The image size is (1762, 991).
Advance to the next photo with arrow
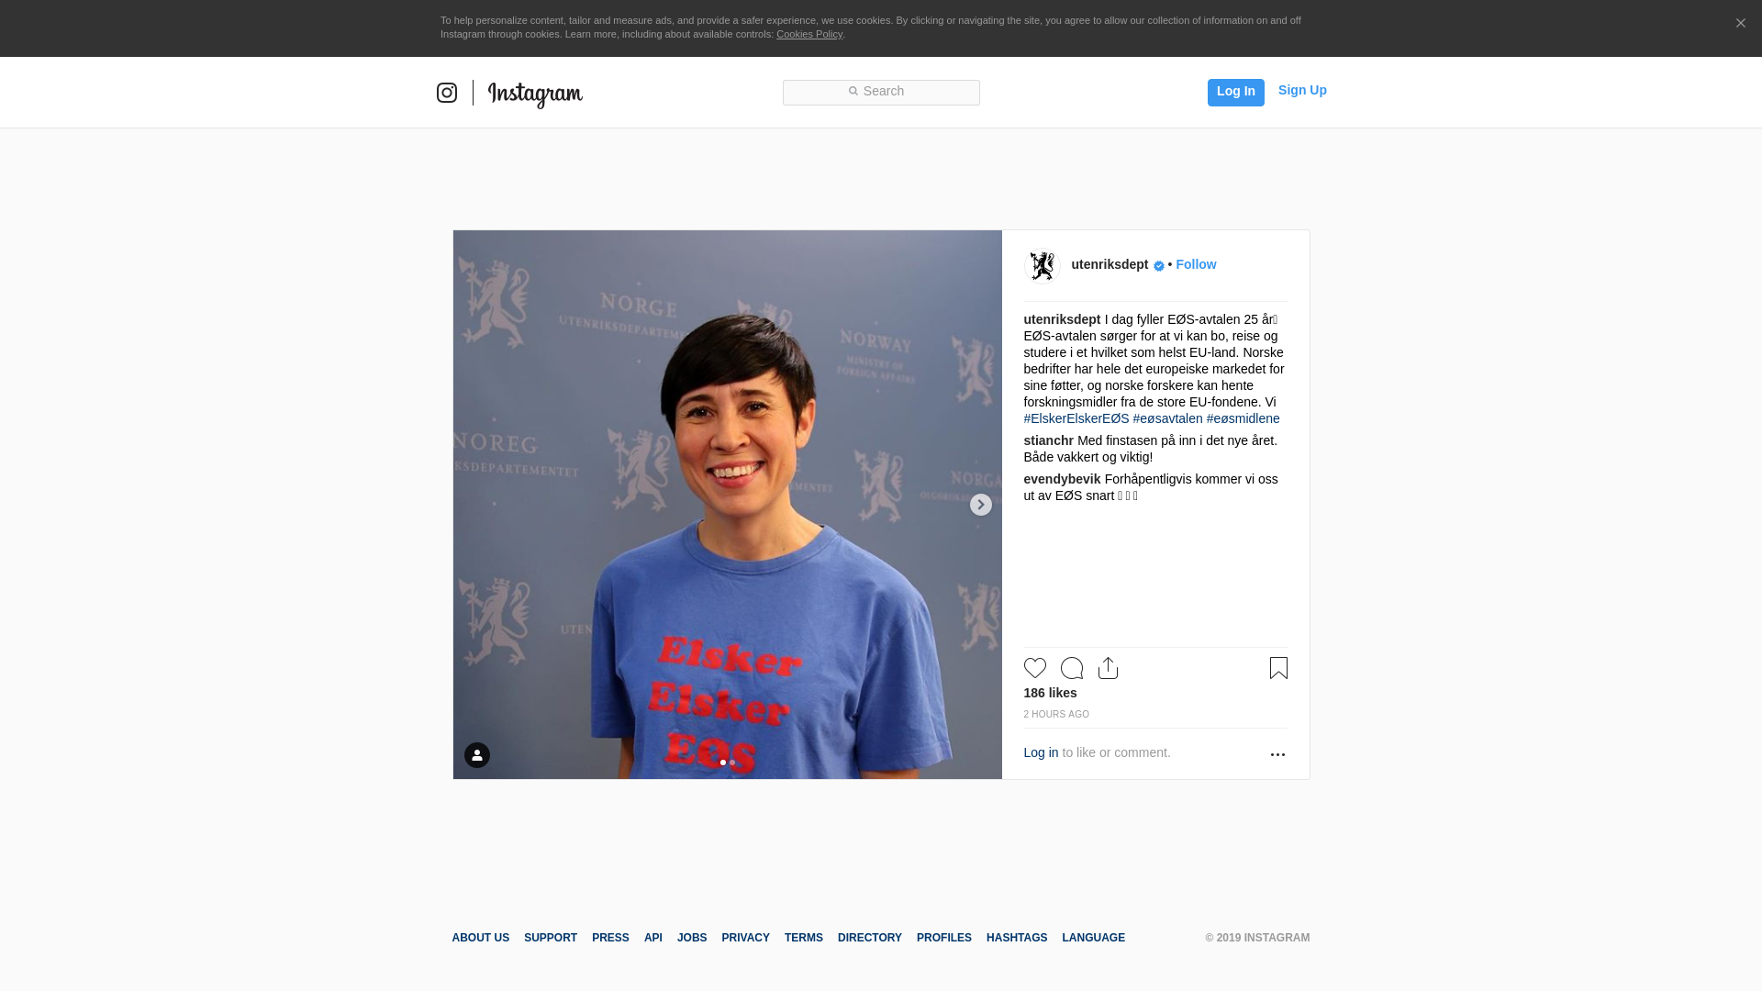(981, 505)
